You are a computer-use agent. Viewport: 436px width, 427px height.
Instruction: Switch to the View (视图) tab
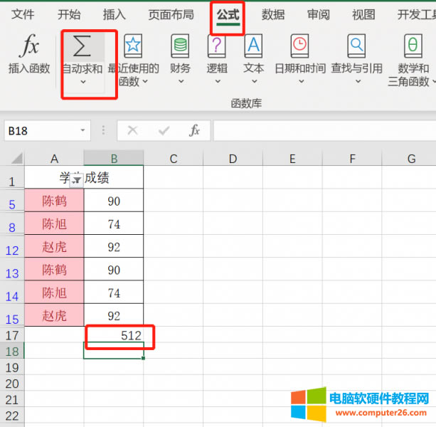[x=363, y=14]
